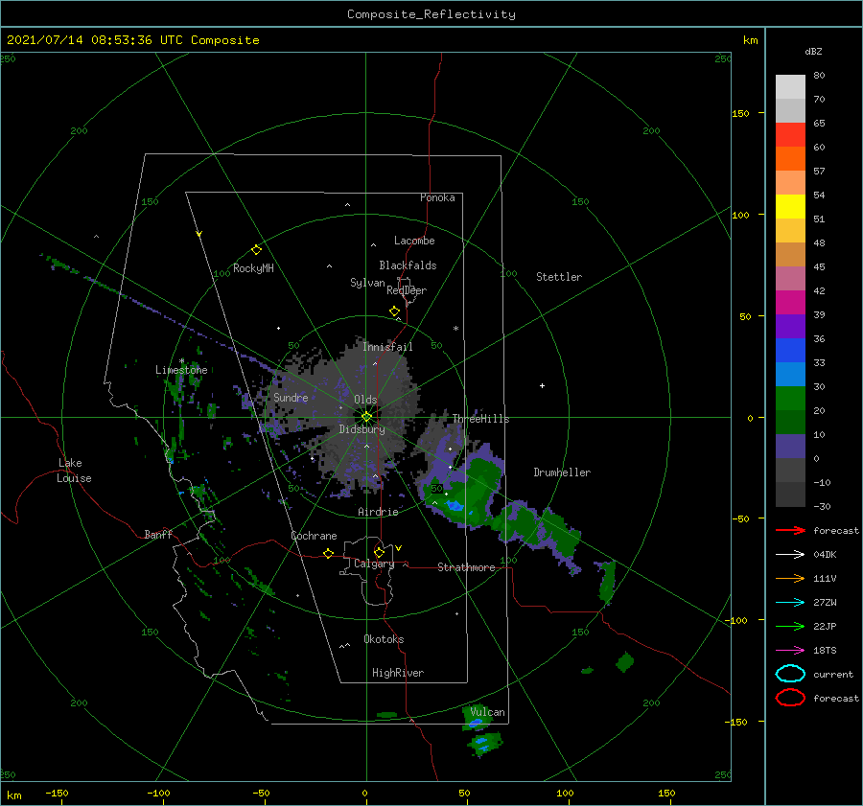Click the red forecast arrow in the legend
The image size is (863, 806).
[790, 530]
